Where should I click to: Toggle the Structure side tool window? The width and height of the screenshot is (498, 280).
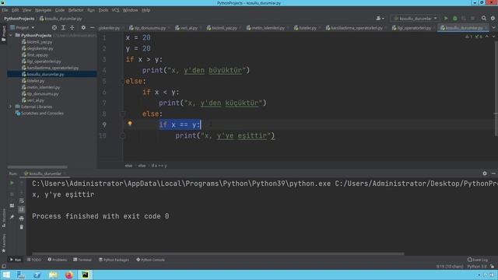[3, 218]
